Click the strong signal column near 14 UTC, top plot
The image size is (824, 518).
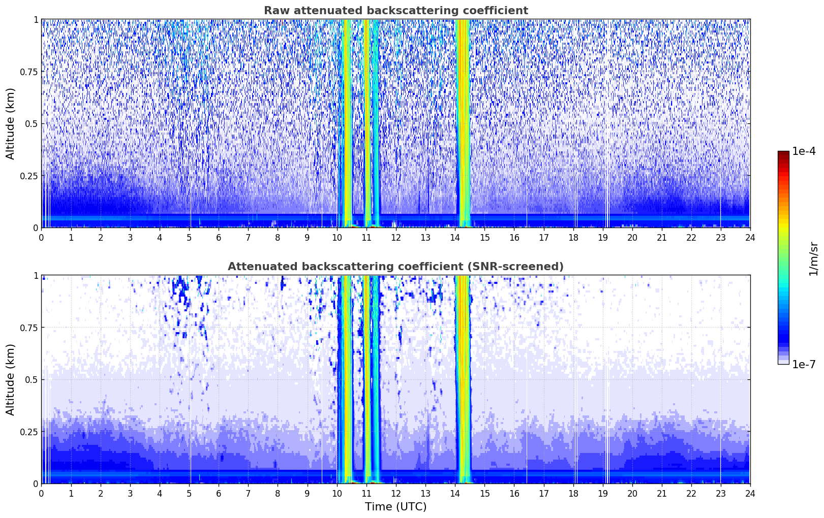pyautogui.click(x=463, y=123)
